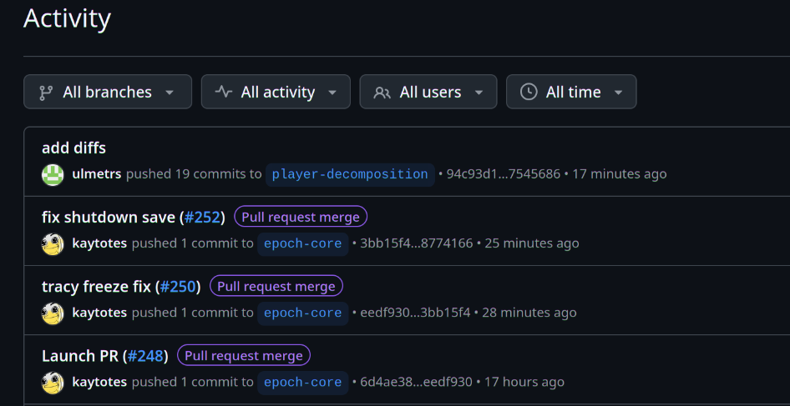Click kaytotes avatar beside fix shutdown save
790x406 pixels.
(53, 244)
